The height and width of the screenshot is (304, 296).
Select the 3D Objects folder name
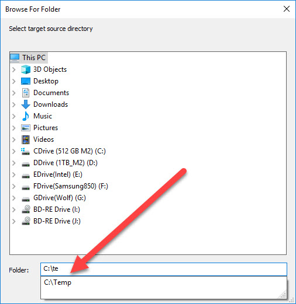point(50,69)
